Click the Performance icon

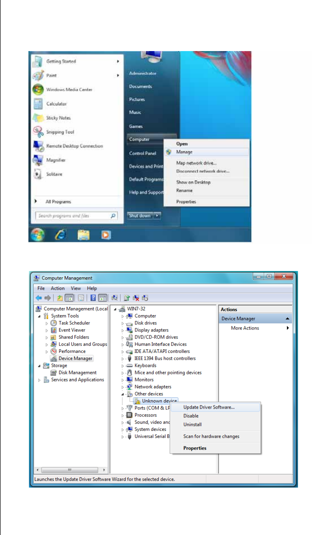[x=54, y=351]
